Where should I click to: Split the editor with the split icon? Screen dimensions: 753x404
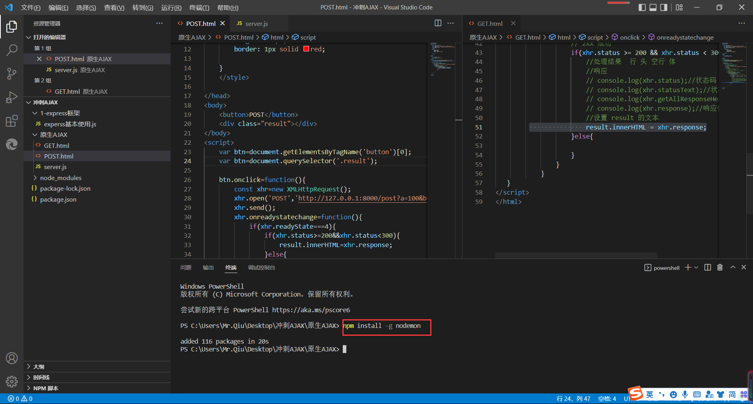click(x=438, y=23)
